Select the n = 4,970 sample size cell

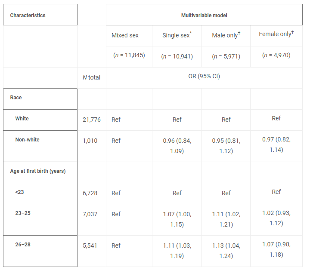coord(276,55)
